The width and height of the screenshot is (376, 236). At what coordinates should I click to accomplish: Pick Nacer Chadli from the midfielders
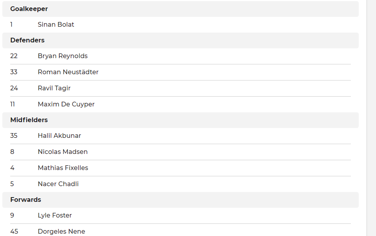click(x=58, y=184)
